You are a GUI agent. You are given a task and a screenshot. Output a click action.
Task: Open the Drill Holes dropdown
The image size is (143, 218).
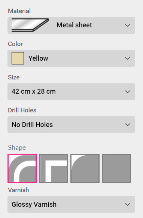pyautogui.click(x=71, y=125)
